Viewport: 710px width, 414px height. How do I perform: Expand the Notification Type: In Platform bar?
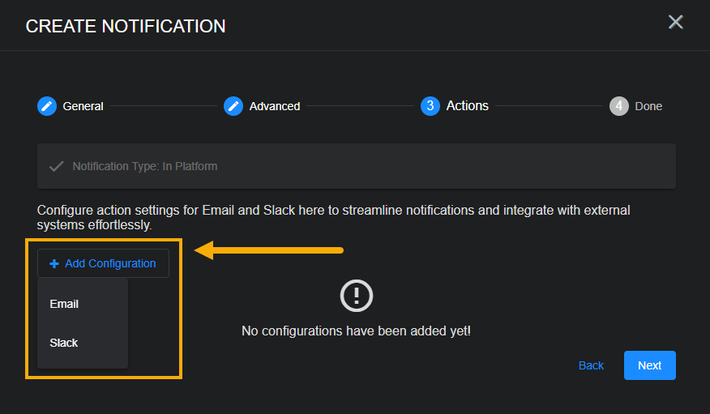tap(356, 166)
